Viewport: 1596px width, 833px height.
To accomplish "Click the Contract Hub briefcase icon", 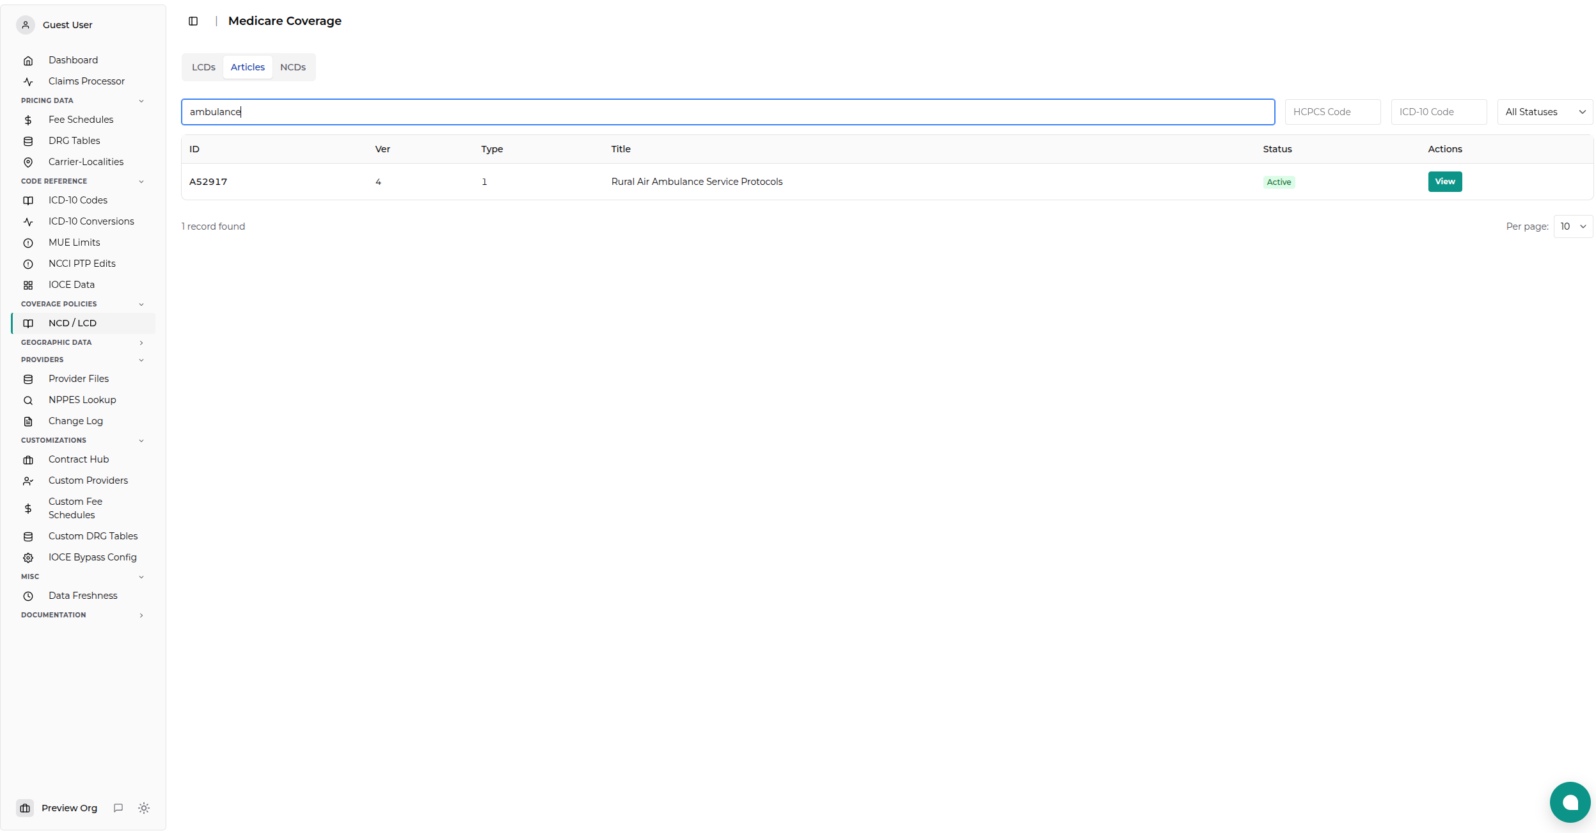I will 28,460.
